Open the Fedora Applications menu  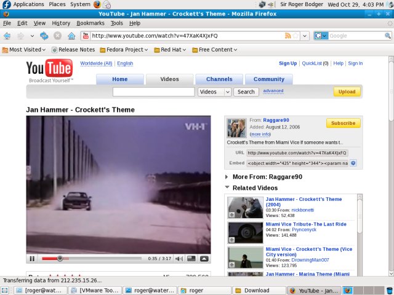click(23, 4)
